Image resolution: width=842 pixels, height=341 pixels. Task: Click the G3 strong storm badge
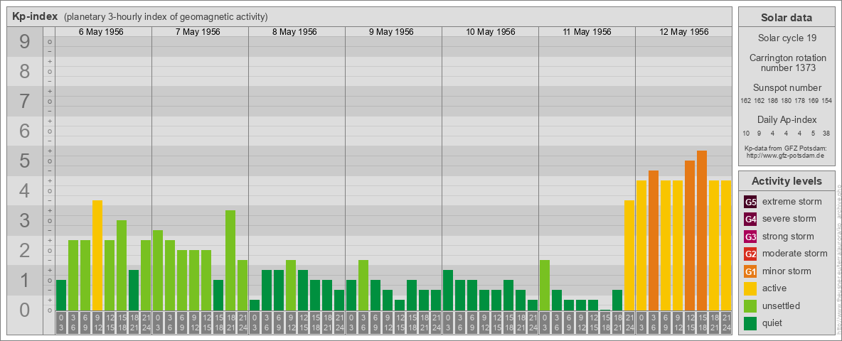[x=750, y=237]
